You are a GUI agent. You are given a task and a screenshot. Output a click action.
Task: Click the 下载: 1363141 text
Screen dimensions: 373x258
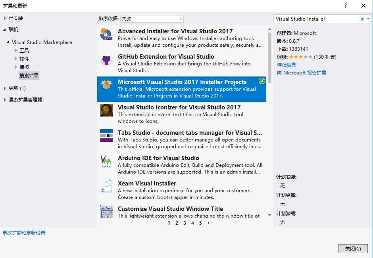(292, 49)
